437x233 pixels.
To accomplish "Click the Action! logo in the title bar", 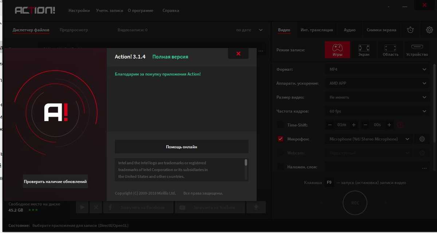I will pos(35,10).
